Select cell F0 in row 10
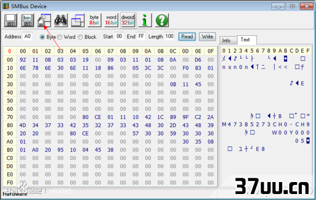This screenshot has width=316, height=200. [x=185, y=68]
